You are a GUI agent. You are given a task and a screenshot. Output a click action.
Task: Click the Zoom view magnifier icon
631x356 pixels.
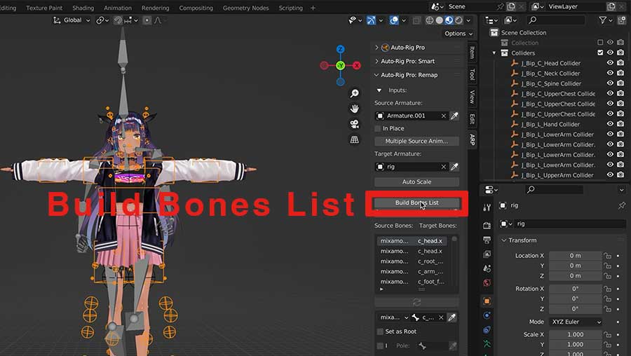point(355,93)
